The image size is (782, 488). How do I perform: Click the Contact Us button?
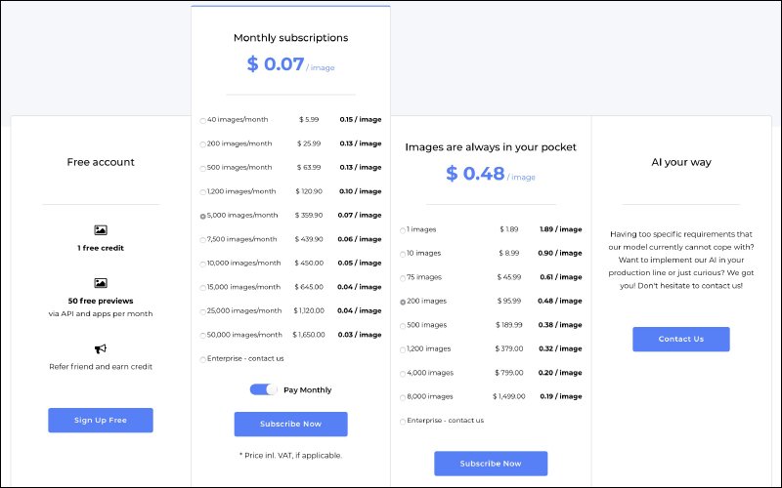tap(681, 339)
